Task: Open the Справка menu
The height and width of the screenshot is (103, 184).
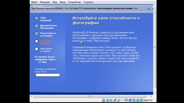Action: 88,2
